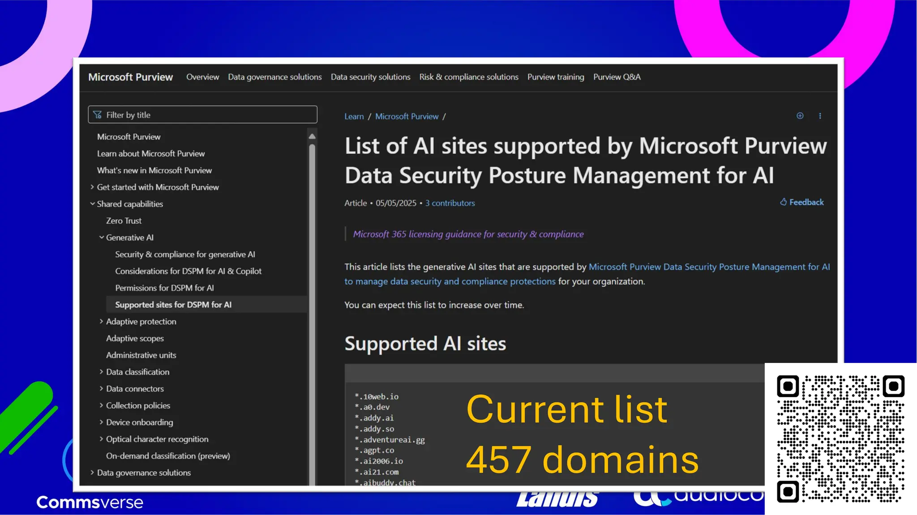Open the more options ellipsis menu

[x=820, y=116]
